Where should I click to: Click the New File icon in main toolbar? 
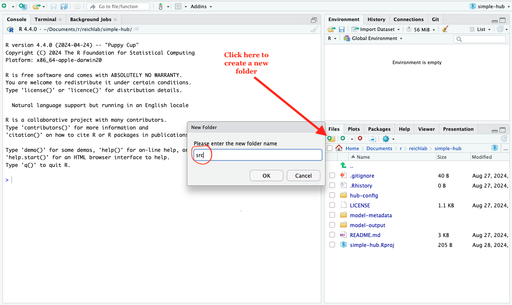pyautogui.click(x=4, y=6)
